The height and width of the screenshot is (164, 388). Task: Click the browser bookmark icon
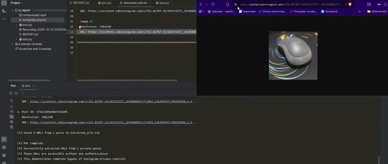click(x=228, y=4)
